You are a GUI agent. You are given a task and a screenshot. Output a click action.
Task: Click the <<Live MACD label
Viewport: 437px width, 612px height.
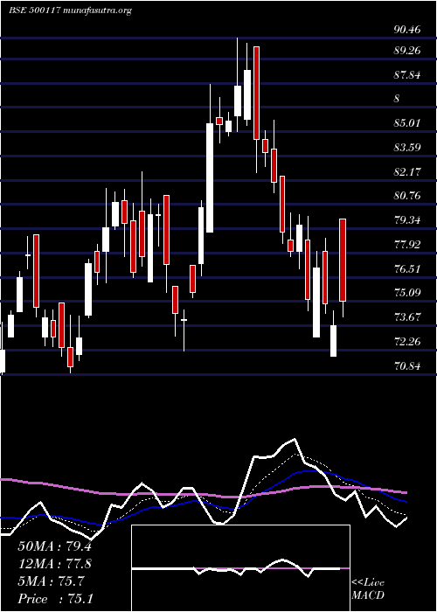[x=368, y=589]
